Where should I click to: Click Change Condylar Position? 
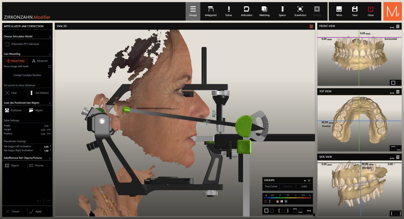27,75
